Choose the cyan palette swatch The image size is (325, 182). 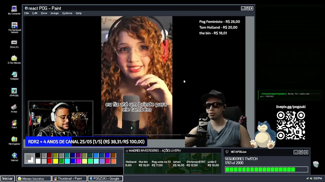[67, 161]
